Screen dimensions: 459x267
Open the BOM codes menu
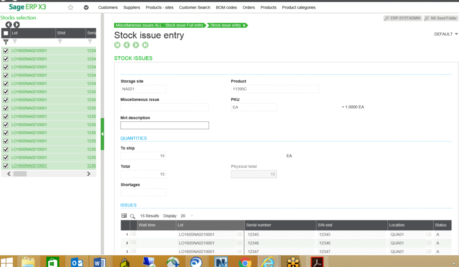226,7
